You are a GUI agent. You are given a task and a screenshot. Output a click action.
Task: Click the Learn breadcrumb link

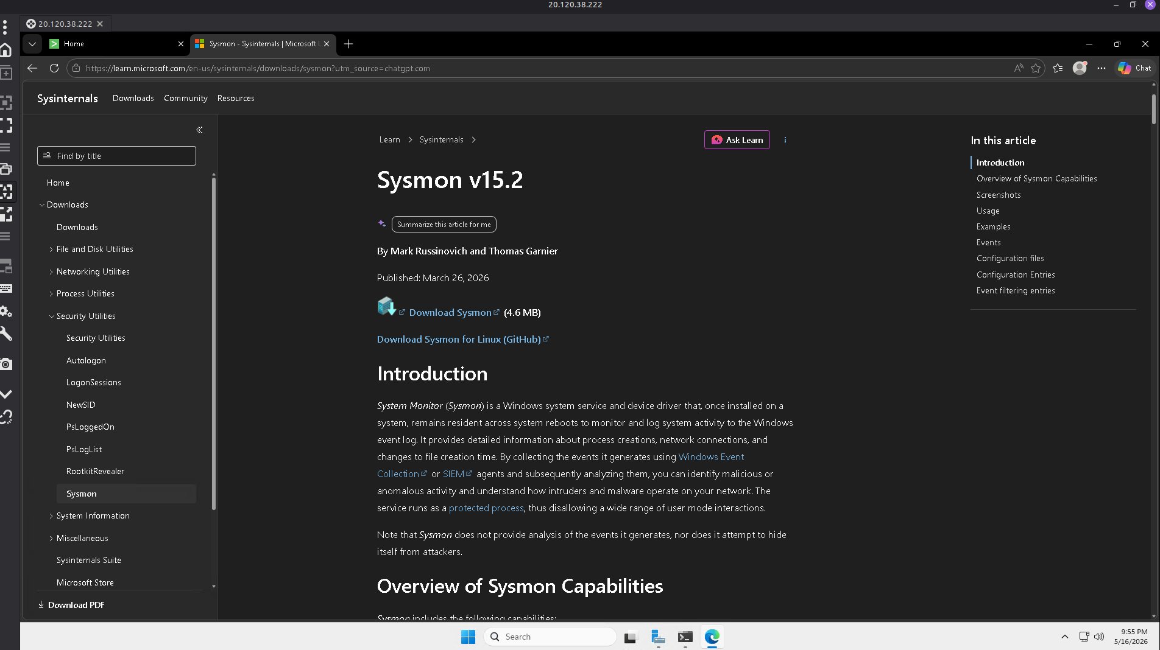[389, 139]
